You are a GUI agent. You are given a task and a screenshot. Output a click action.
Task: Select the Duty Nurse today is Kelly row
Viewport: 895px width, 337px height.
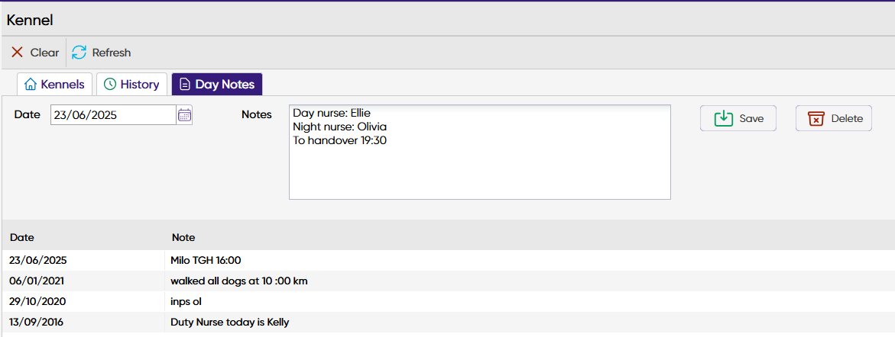pos(448,323)
